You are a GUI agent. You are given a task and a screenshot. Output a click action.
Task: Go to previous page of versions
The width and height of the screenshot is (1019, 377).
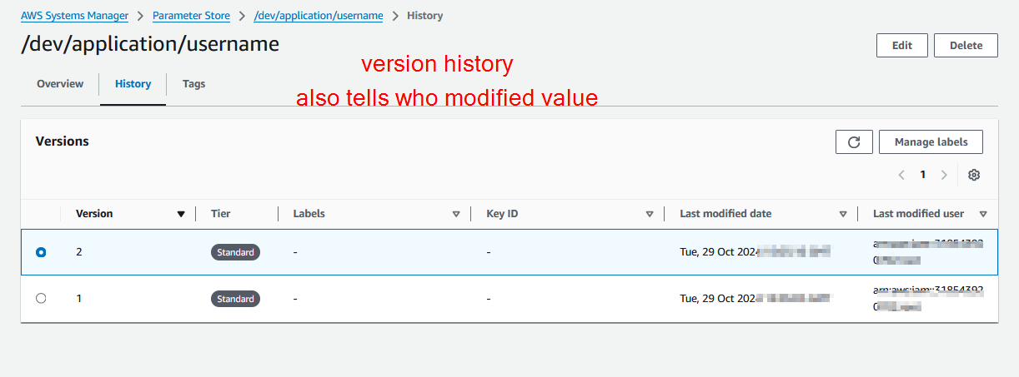[x=901, y=175]
